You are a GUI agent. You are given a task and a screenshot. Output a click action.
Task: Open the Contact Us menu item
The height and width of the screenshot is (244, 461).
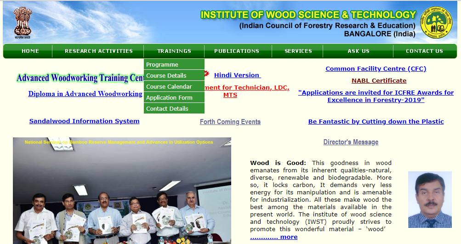point(424,51)
